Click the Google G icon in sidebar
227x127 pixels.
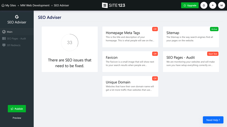point(17,17)
